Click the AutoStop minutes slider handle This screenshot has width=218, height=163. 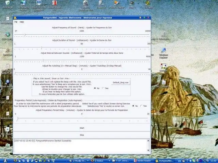point(15,73)
